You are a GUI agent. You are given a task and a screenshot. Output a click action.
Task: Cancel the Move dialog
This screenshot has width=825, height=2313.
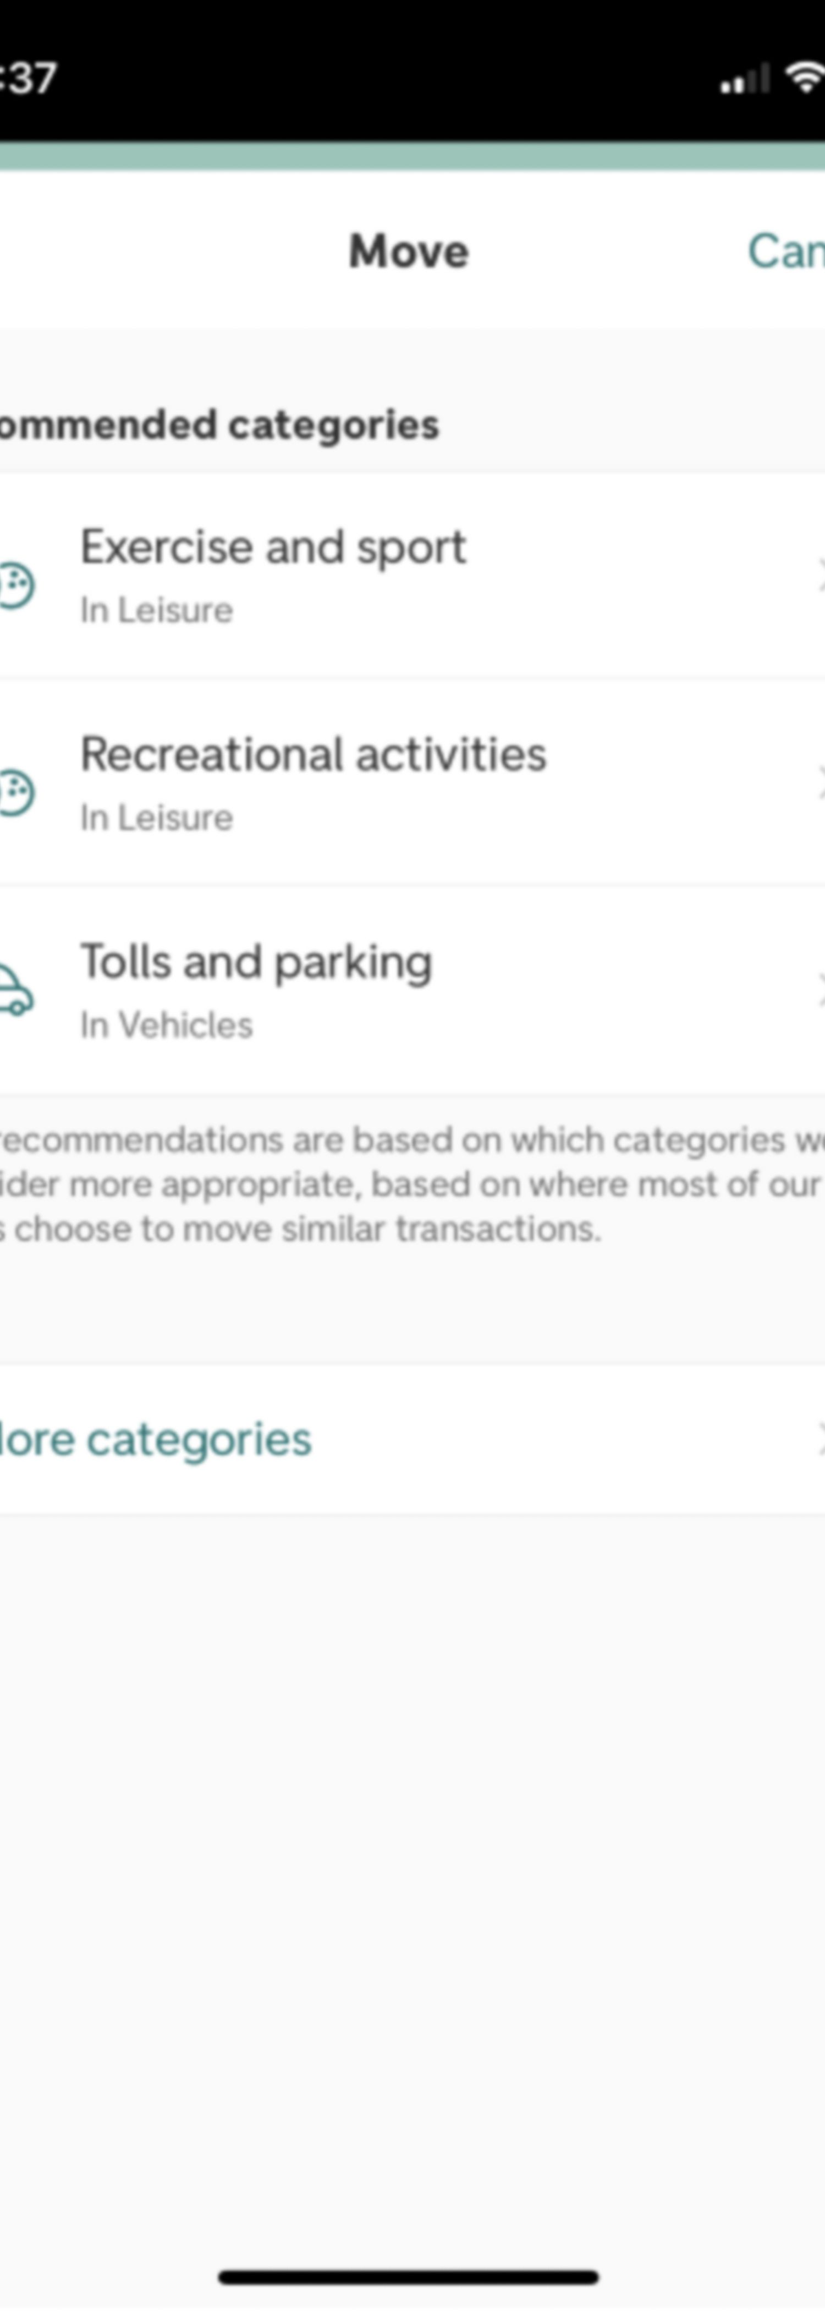785,250
